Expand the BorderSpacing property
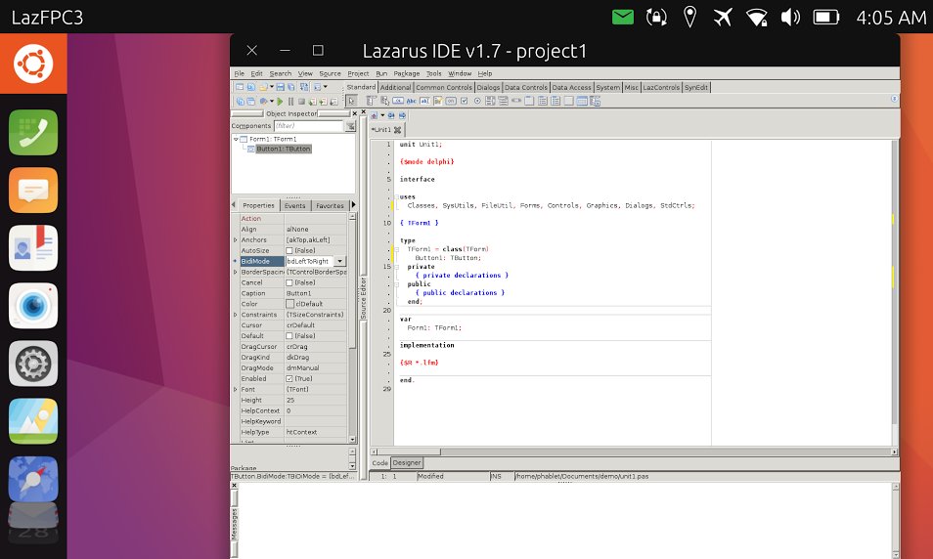The height and width of the screenshot is (559, 933). pos(235,272)
